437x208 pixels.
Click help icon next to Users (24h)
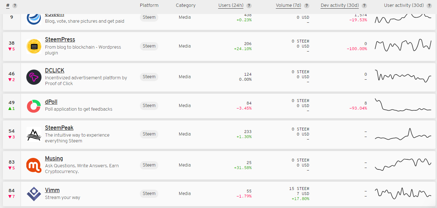pos(249,6)
